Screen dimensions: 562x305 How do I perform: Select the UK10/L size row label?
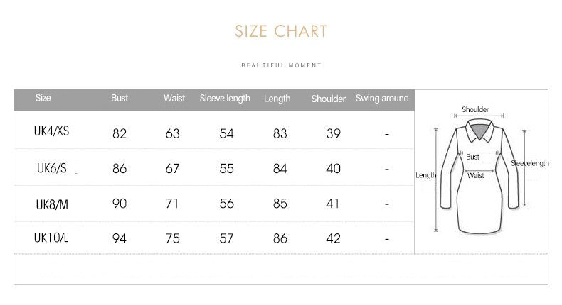[52, 238]
